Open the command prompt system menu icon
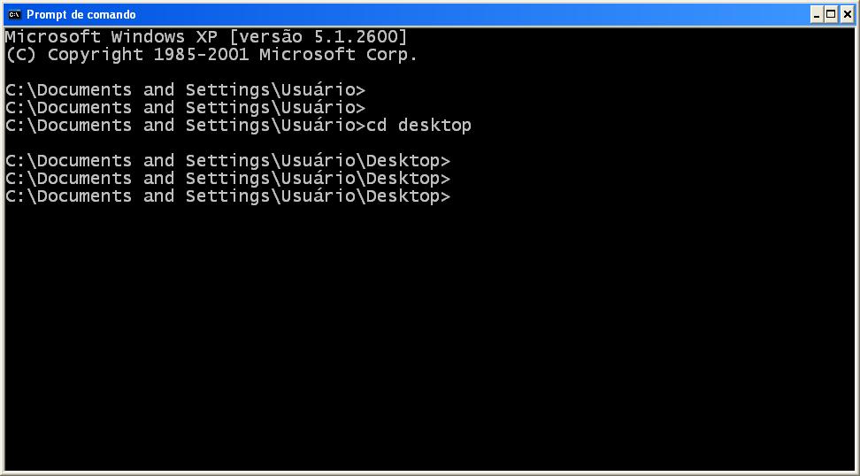This screenshot has height=476, width=860. (13, 14)
